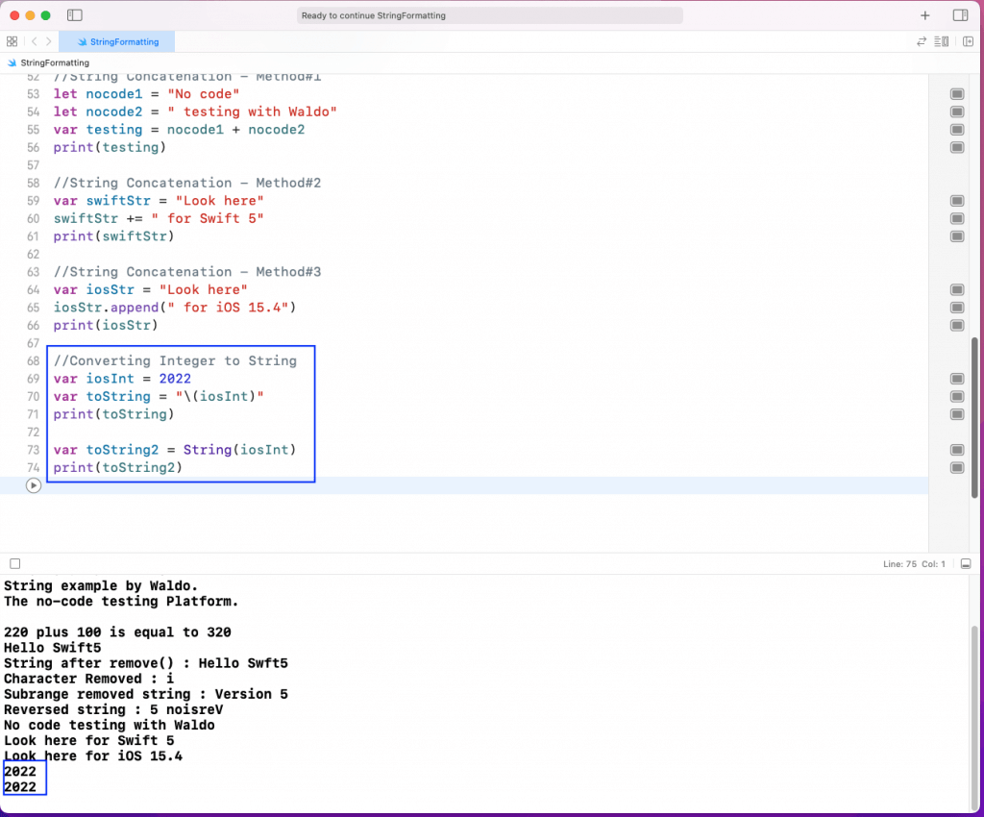Click the Line 75 Col 1 indicator

[x=914, y=564]
